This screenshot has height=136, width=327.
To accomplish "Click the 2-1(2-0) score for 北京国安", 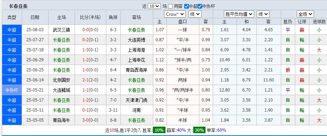I will [90, 80].
